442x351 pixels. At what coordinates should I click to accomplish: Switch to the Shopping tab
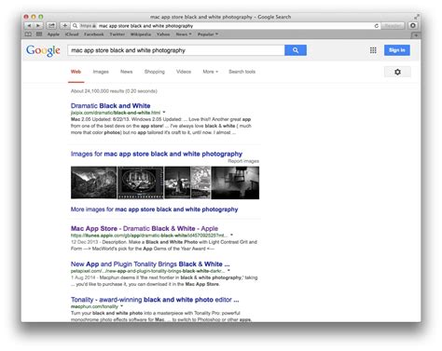point(155,72)
